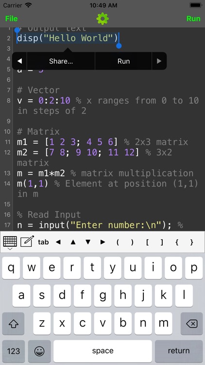Tap the 'v = 0:2:10' code line

[44, 101]
